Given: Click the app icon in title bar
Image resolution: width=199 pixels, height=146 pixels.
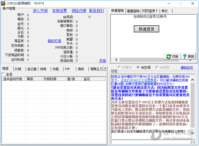Looking at the screenshot, I should pos(3,3).
